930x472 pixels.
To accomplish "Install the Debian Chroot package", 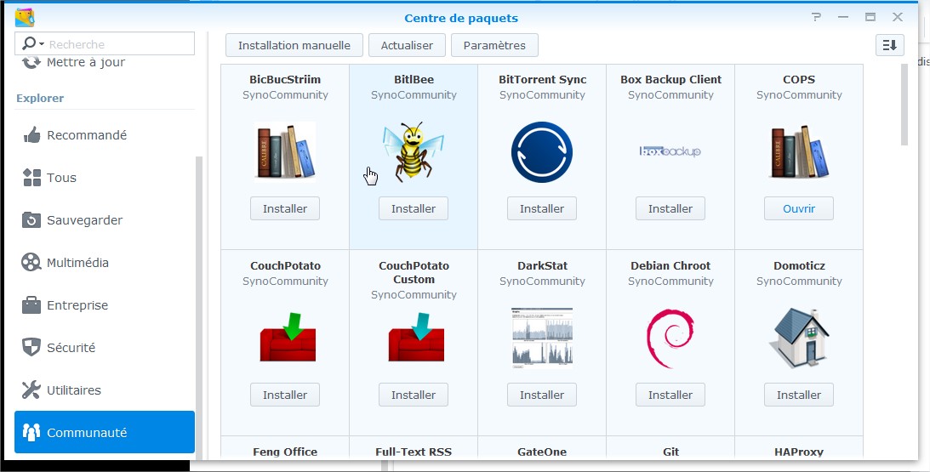I will 670,395.
